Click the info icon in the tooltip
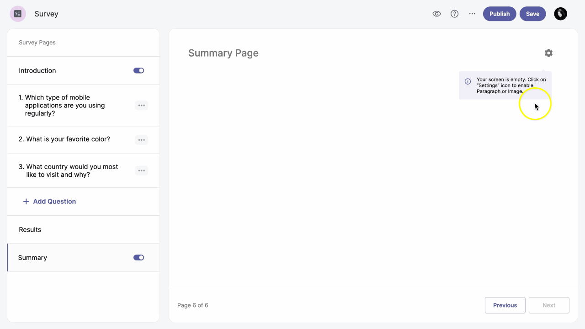This screenshot has height=329, width=585. tap(468, 82)
